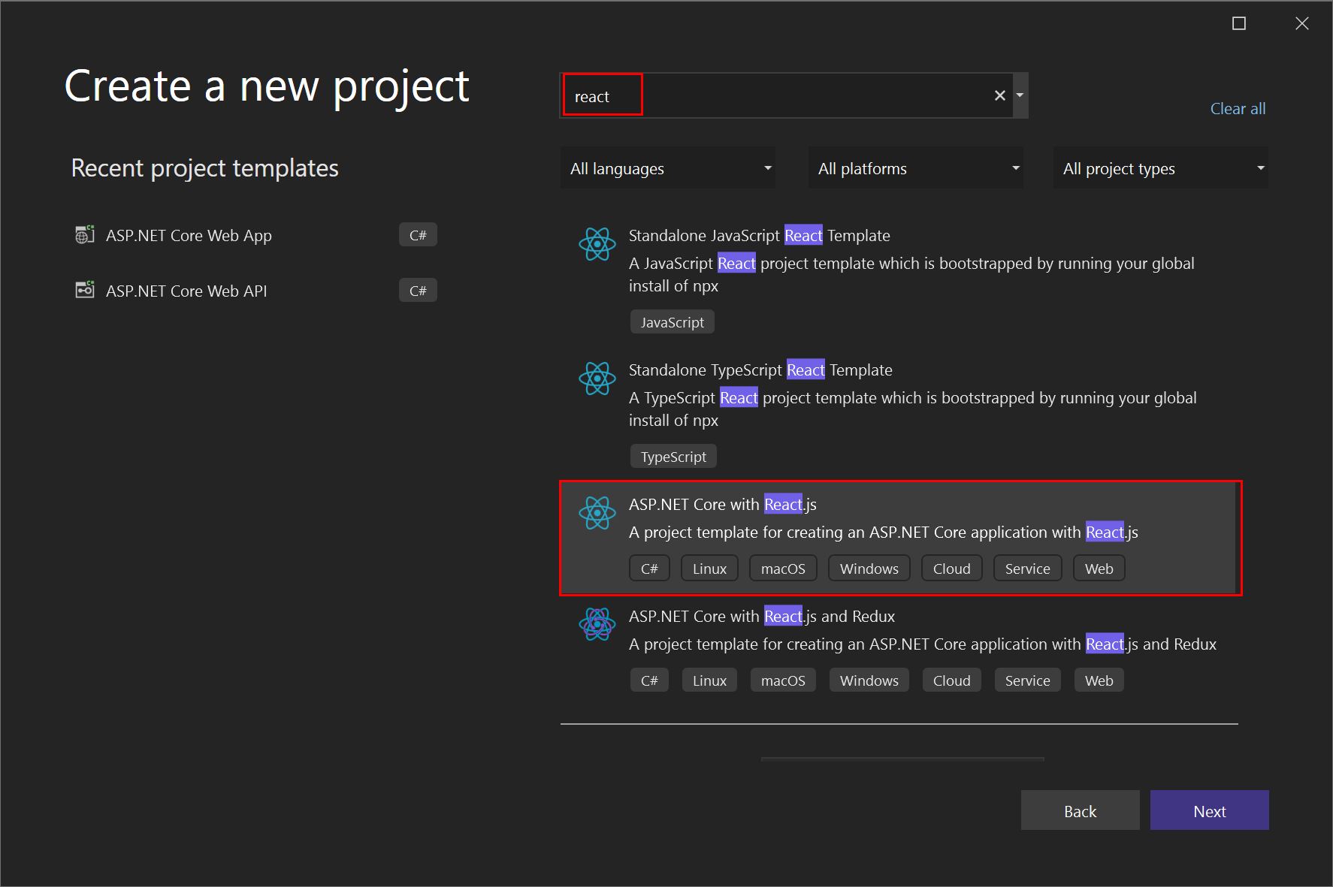
Task: Click the Next button
Action: (x=1209, y=810)
